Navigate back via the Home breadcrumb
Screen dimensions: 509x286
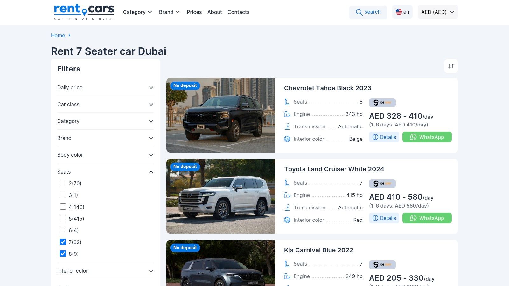tap(58, 35)
